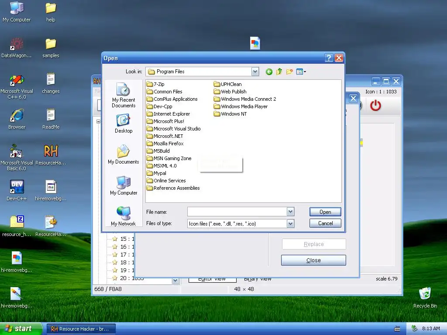This screenshot has height=335, width=447.
Task: Select tree item 19 in Resource Hacker
Action: click(123, 270)
